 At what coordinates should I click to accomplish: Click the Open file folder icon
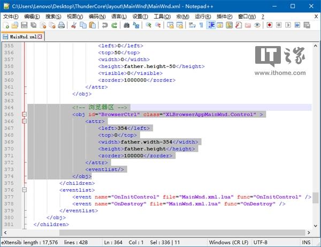point(14,25)
